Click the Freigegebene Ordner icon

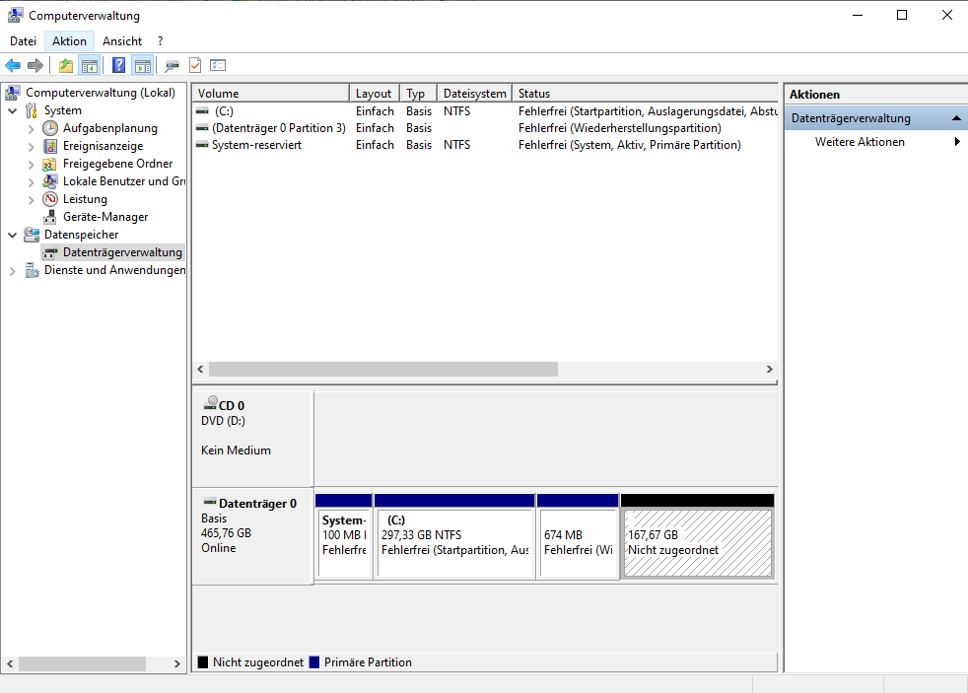(50, 165)
